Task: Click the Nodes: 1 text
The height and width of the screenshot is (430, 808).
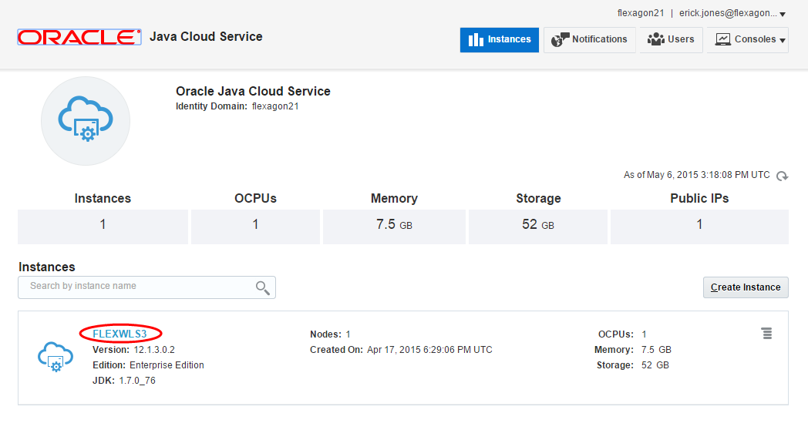Action: pyautogui.click(x=330, y=334)
